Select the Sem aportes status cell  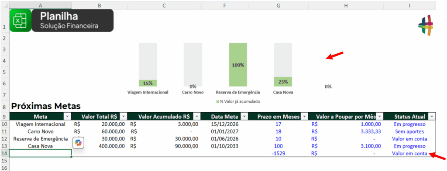pos(409,131)
